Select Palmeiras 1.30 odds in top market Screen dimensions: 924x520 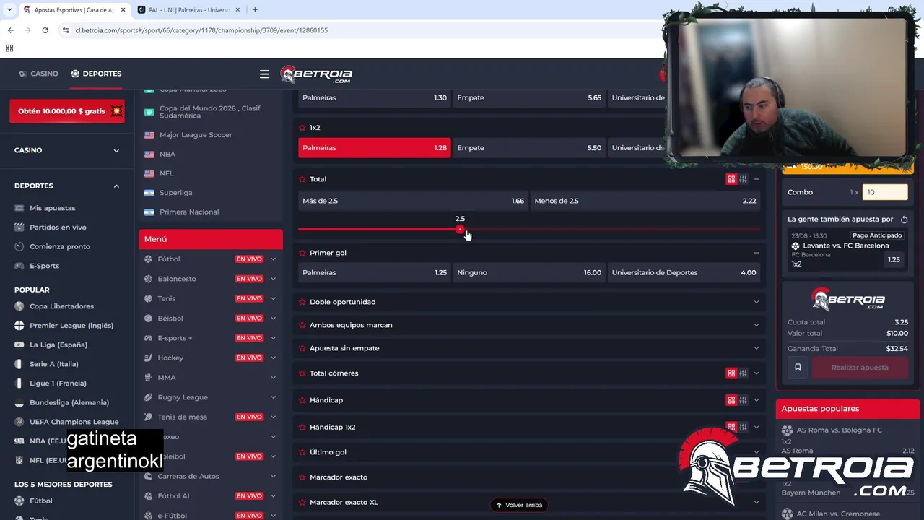(x=375, y=97)
